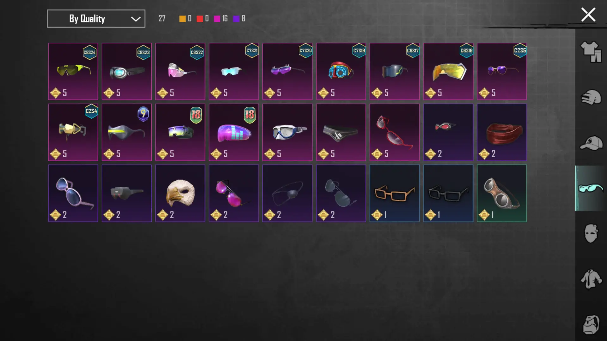The height and width of the screenshot is (341, 607).
Task: Select the glasses category tab
Action: [x=591, y=188]
